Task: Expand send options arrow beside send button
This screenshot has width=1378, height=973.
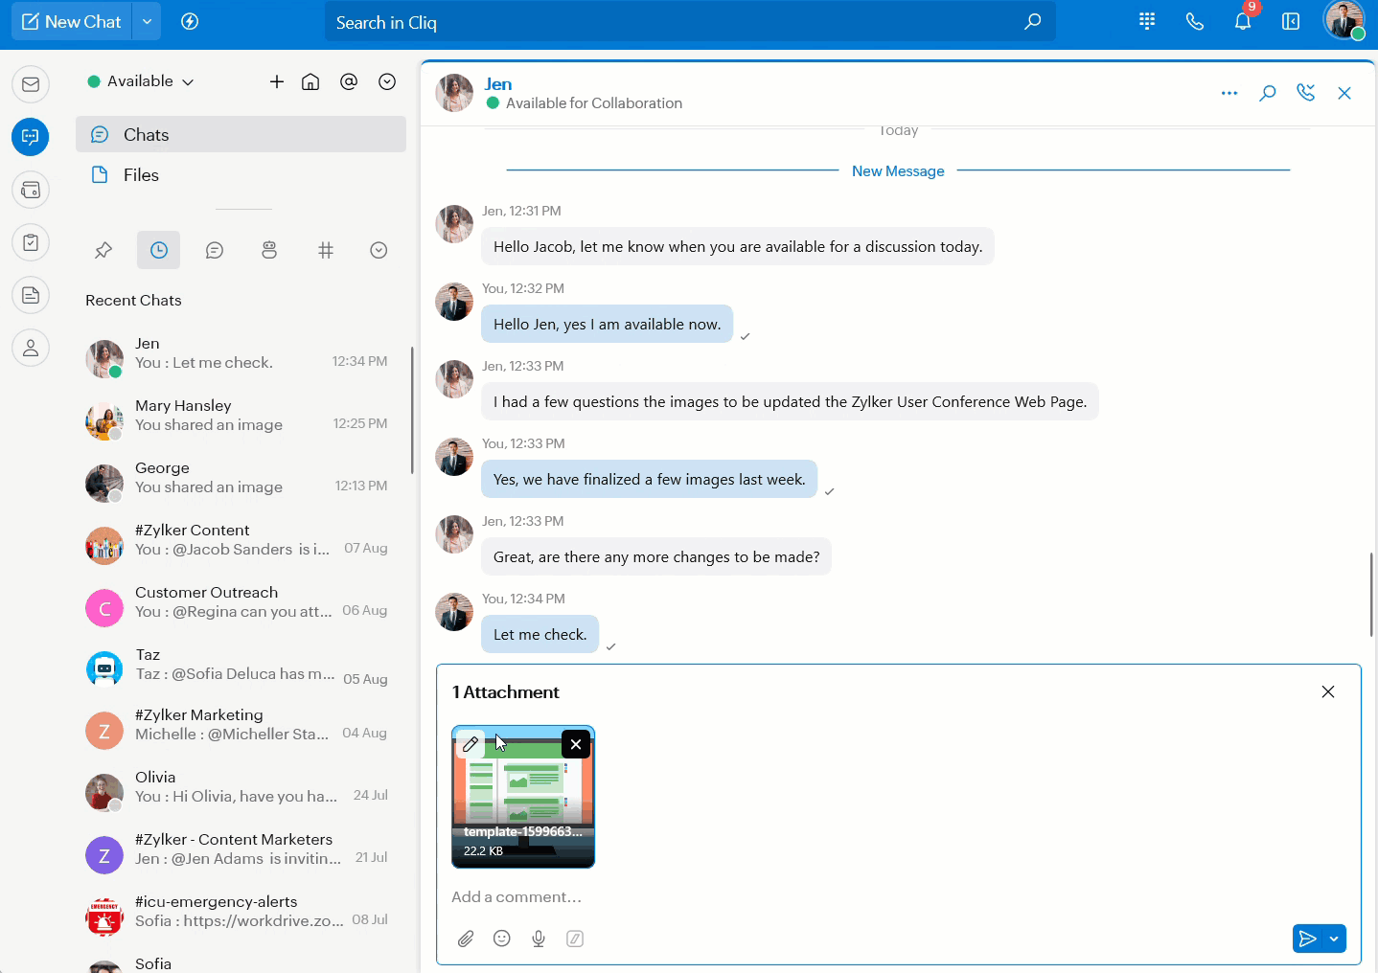Action: [x=1334, y=939]
